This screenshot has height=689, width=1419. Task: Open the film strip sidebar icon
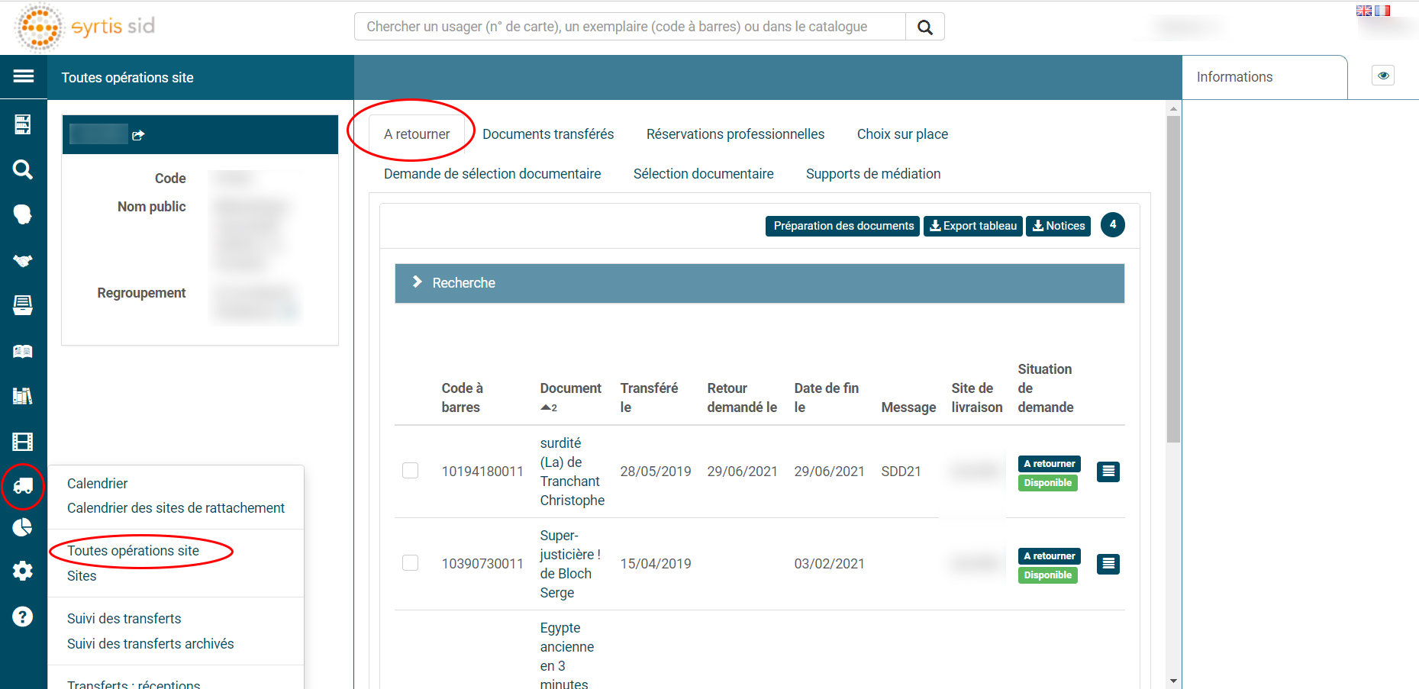coord(23,442)
